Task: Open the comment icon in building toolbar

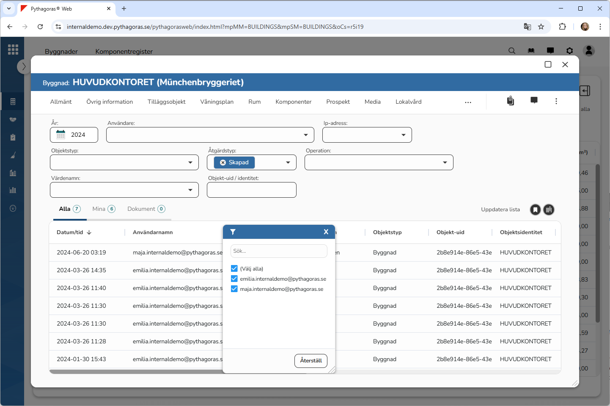Action: click(x=534, y=101)
